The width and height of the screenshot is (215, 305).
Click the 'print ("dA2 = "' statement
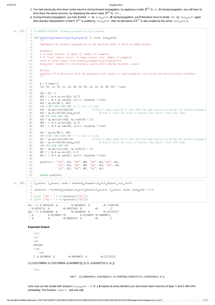61,199
